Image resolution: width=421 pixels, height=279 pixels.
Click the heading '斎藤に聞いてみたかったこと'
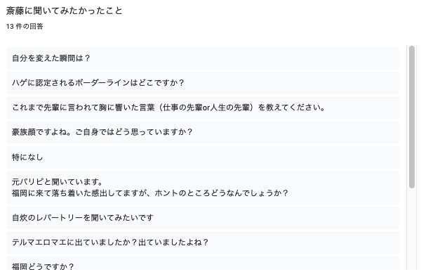tap(64, 11)
